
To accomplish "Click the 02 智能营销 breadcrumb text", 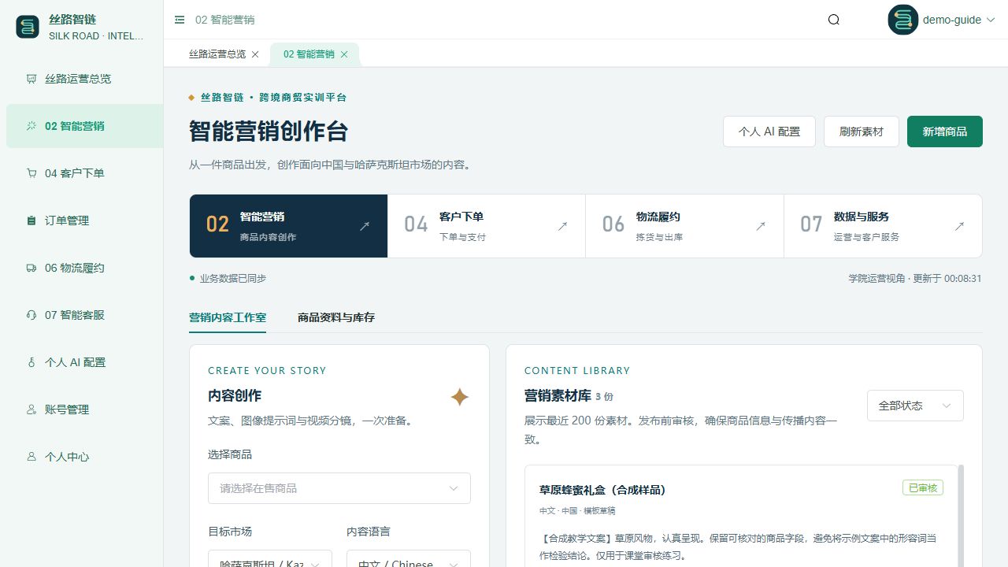I will tap(225, 20).
